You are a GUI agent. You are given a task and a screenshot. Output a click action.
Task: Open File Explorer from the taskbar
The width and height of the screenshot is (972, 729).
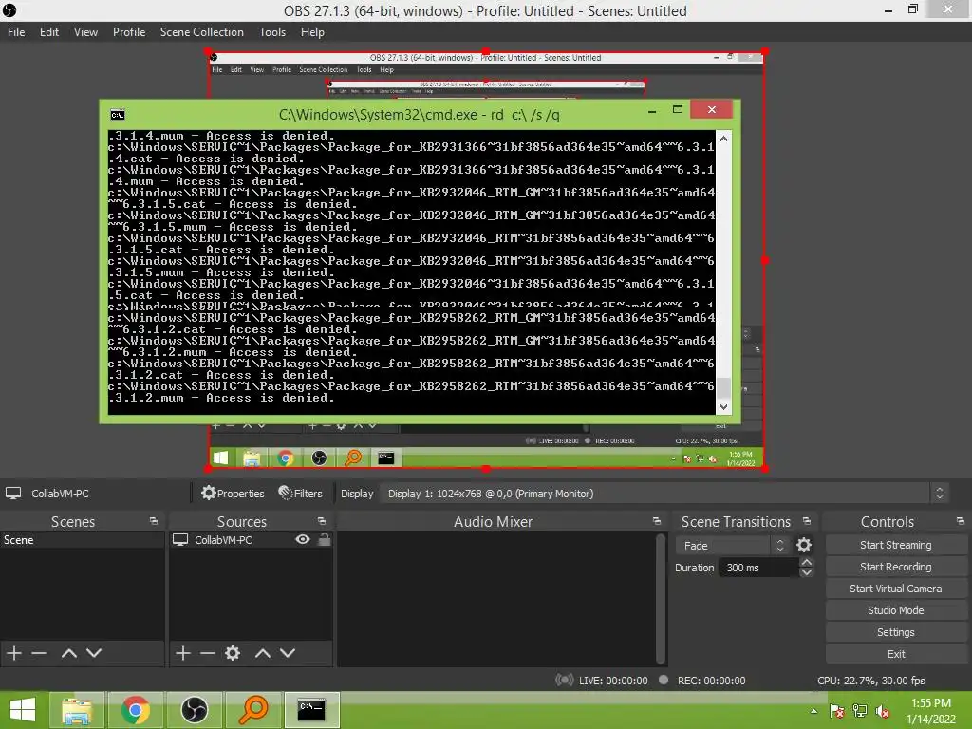pos(77,710)
